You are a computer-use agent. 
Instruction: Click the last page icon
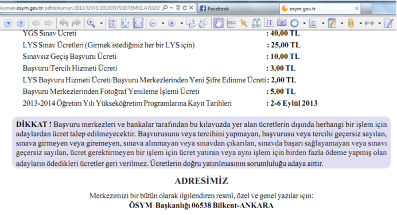coord(21,23)
